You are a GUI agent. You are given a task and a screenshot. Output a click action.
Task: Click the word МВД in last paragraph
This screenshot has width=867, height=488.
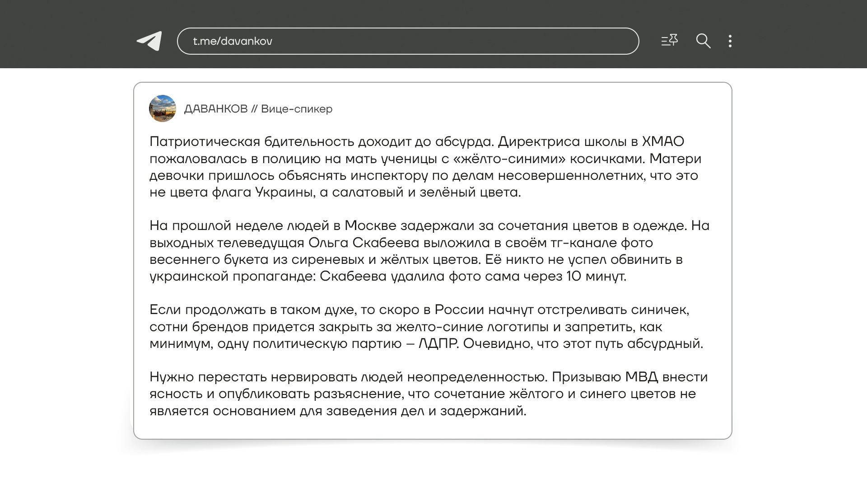pyautogui.click(x=641, y=377)
